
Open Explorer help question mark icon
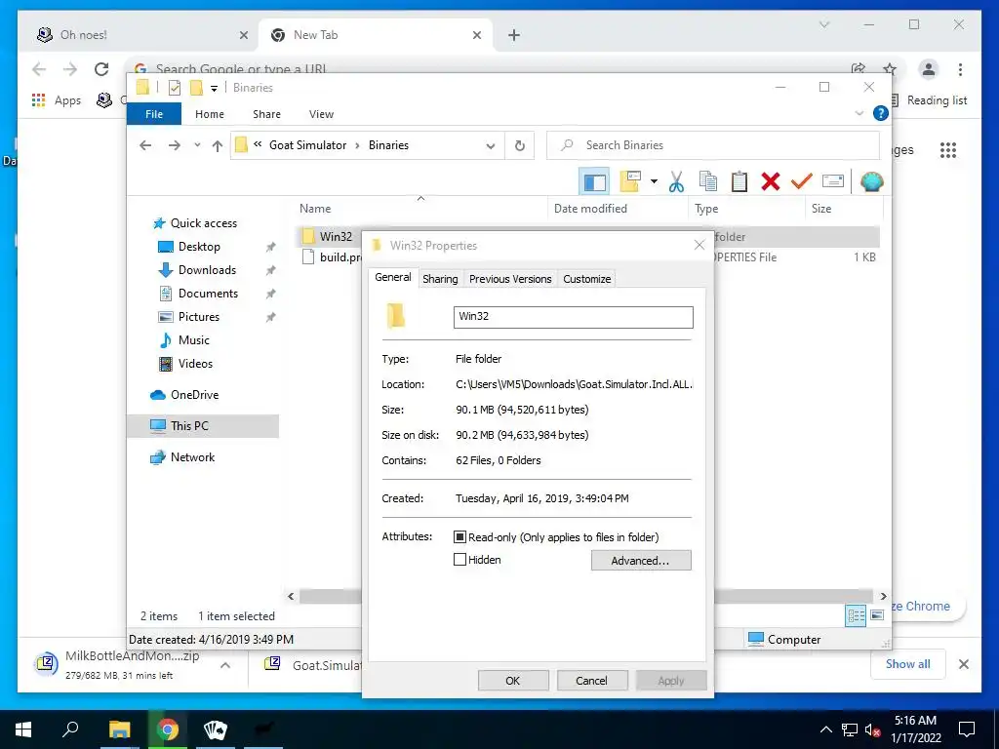[881, 113]
